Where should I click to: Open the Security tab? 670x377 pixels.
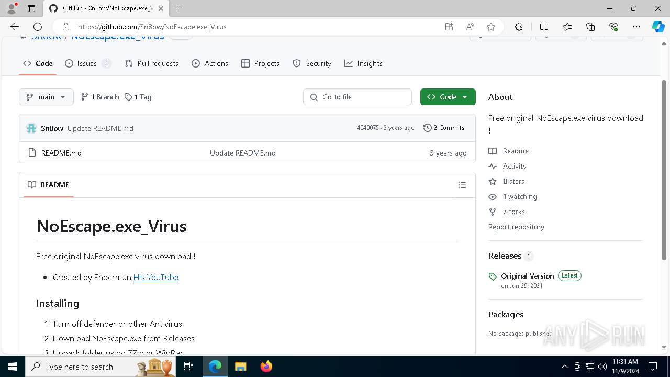(x=312, y=63)
